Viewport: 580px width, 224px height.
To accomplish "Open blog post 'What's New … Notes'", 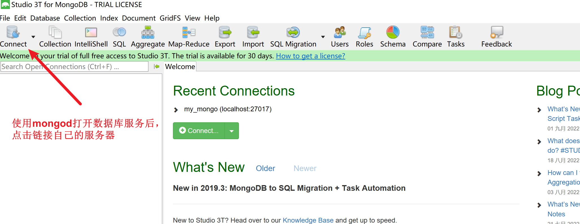I will coord(564,209).
